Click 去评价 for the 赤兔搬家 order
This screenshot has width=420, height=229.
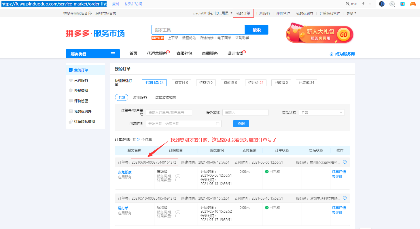(x=337, y=176)
